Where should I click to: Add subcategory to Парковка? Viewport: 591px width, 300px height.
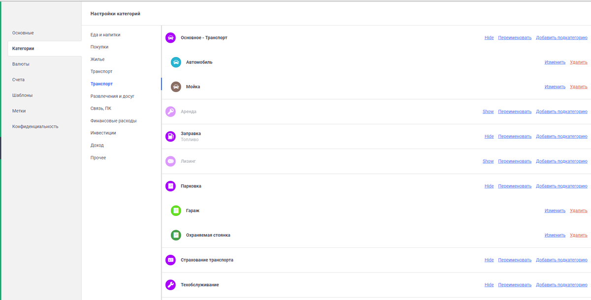point(561,186)
